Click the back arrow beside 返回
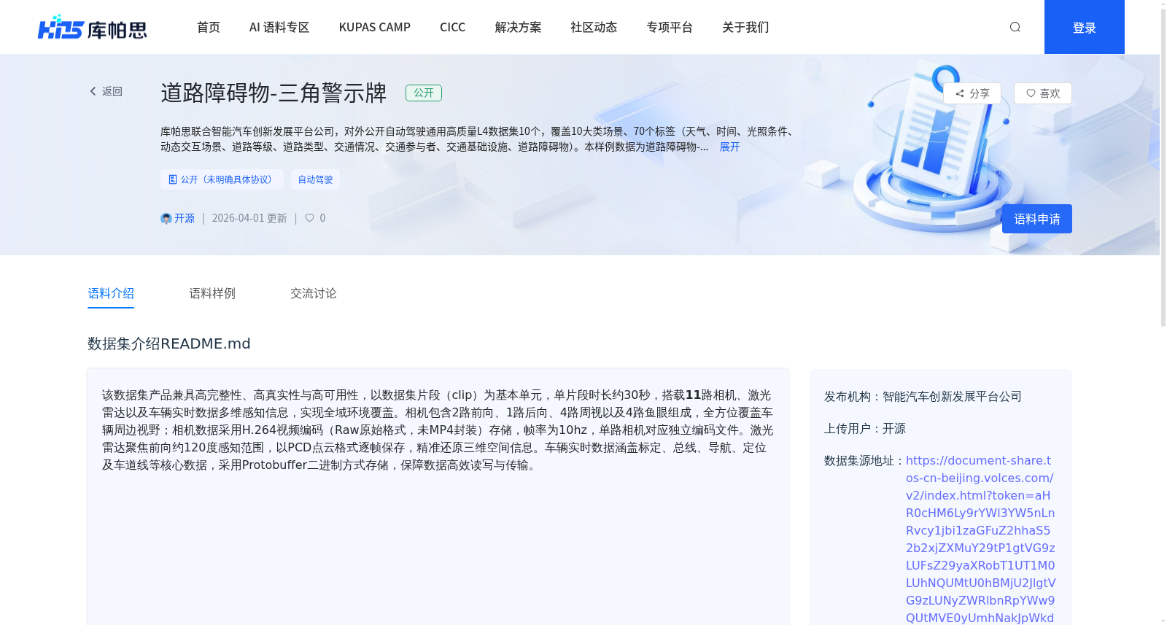 pyautogui.click(x=93, y=91)
